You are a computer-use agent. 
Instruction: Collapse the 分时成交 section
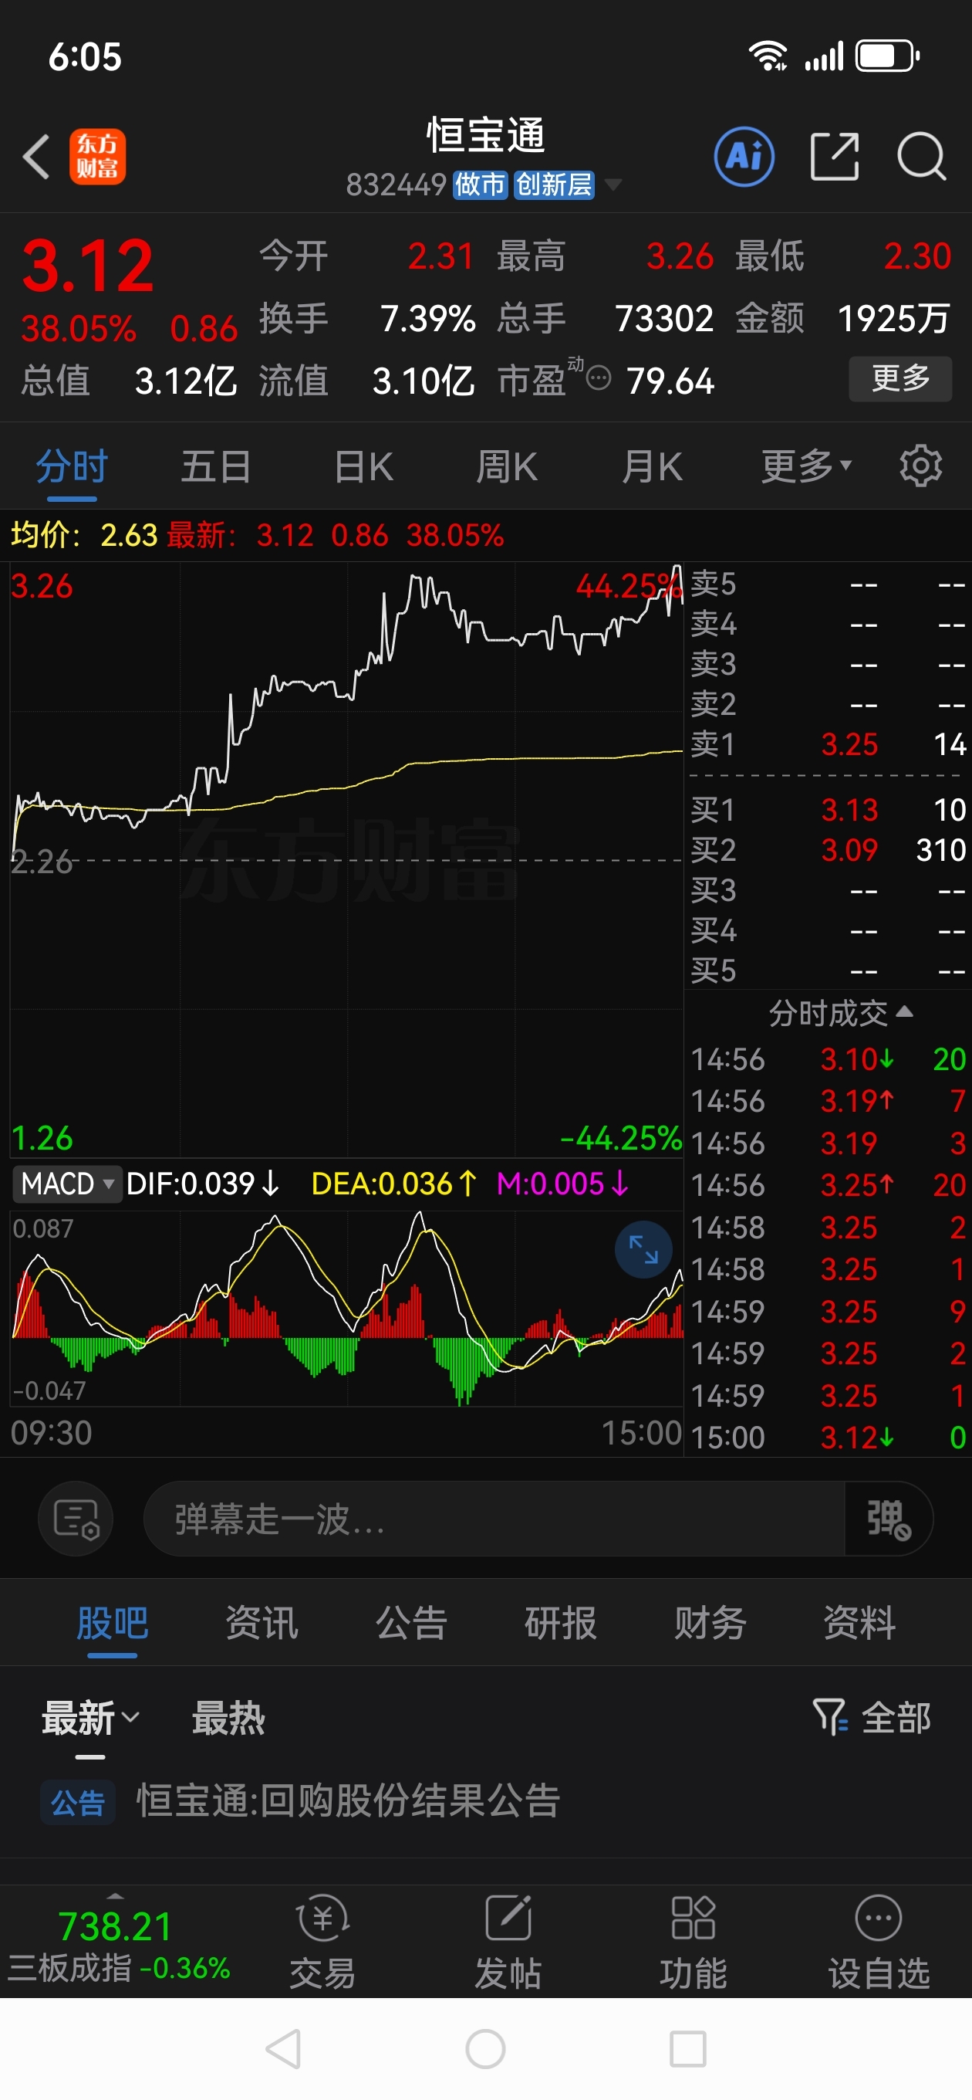[840, 1012]
